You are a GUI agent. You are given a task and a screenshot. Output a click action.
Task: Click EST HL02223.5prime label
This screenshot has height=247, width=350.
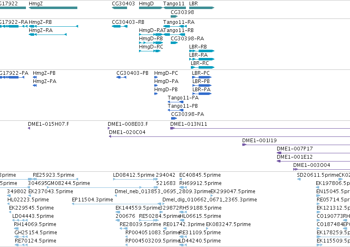tap(28, 199)
